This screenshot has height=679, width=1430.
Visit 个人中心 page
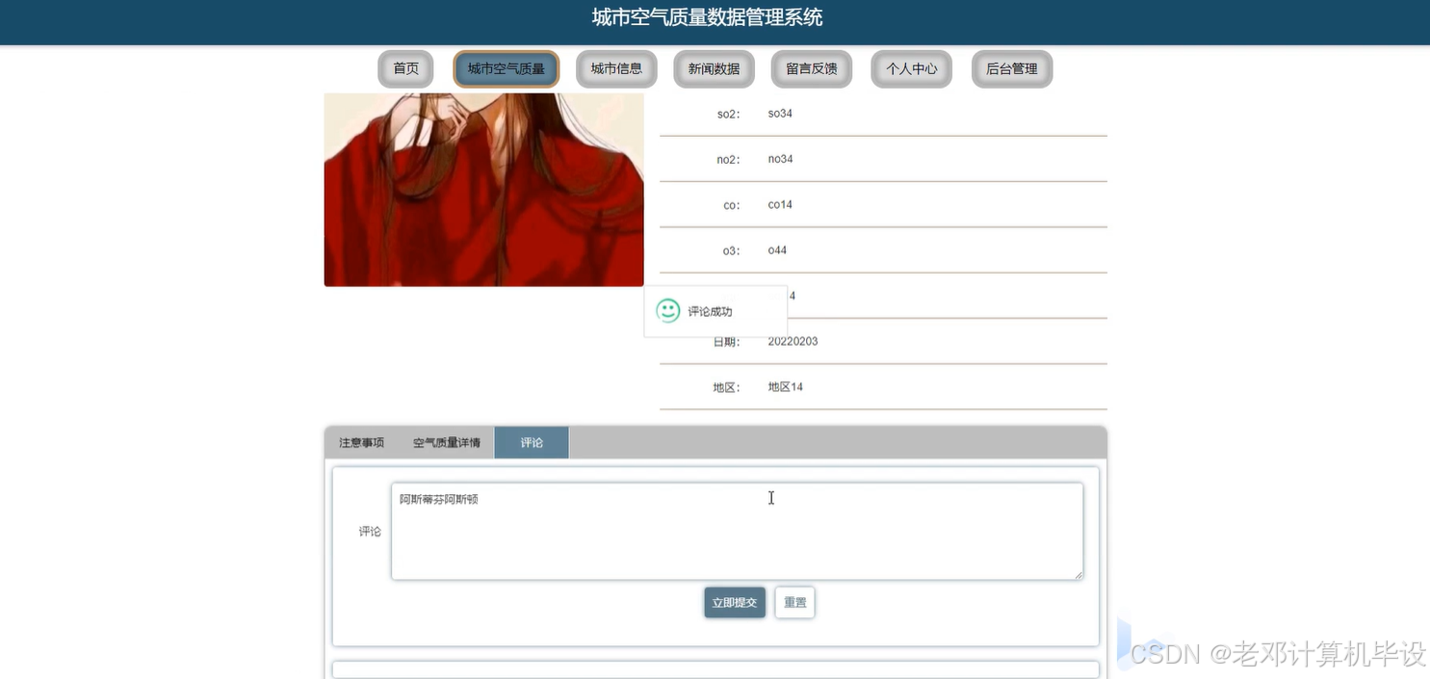pyautogui.click(x=911, y=69)
